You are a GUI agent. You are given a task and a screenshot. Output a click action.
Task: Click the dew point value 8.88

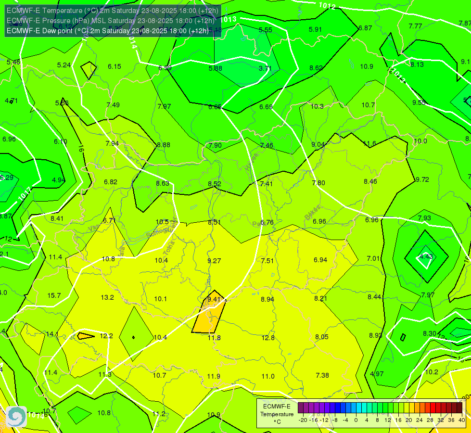(164, 144)
